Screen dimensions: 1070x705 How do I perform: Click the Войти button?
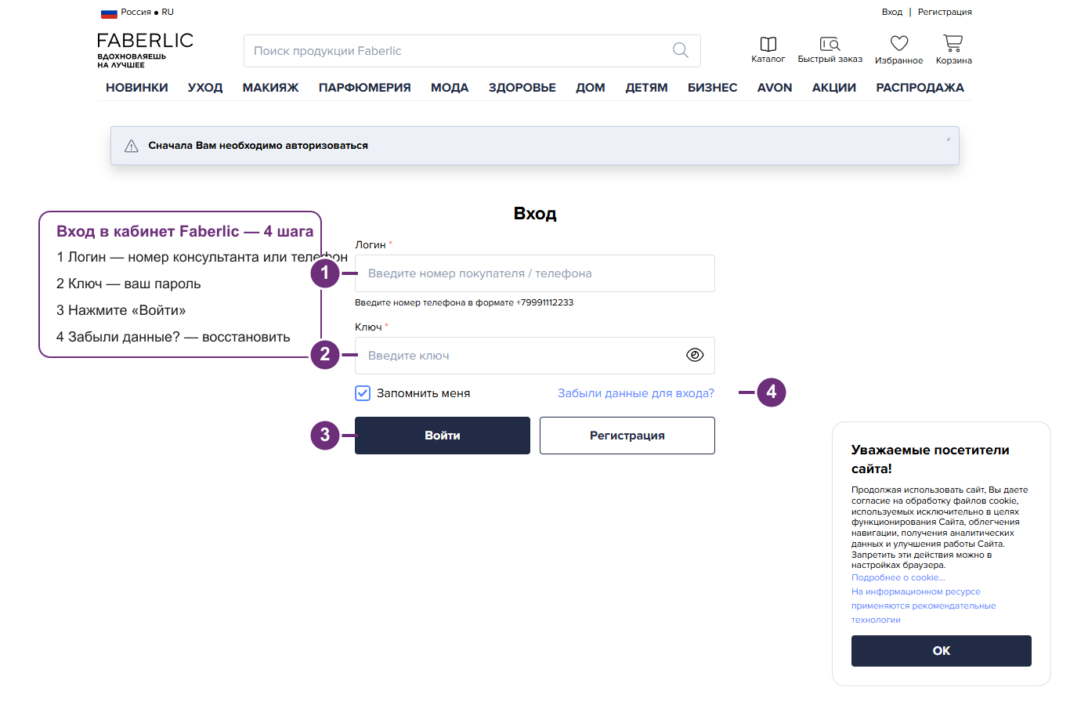[443, 436]
